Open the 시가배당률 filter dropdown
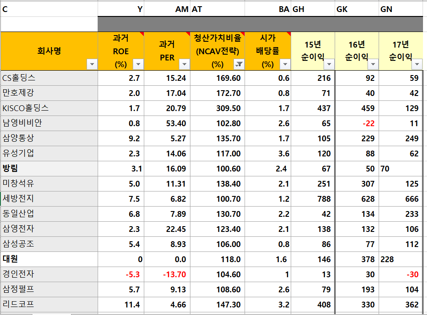The image size is (427, 315). pos(285,64)
